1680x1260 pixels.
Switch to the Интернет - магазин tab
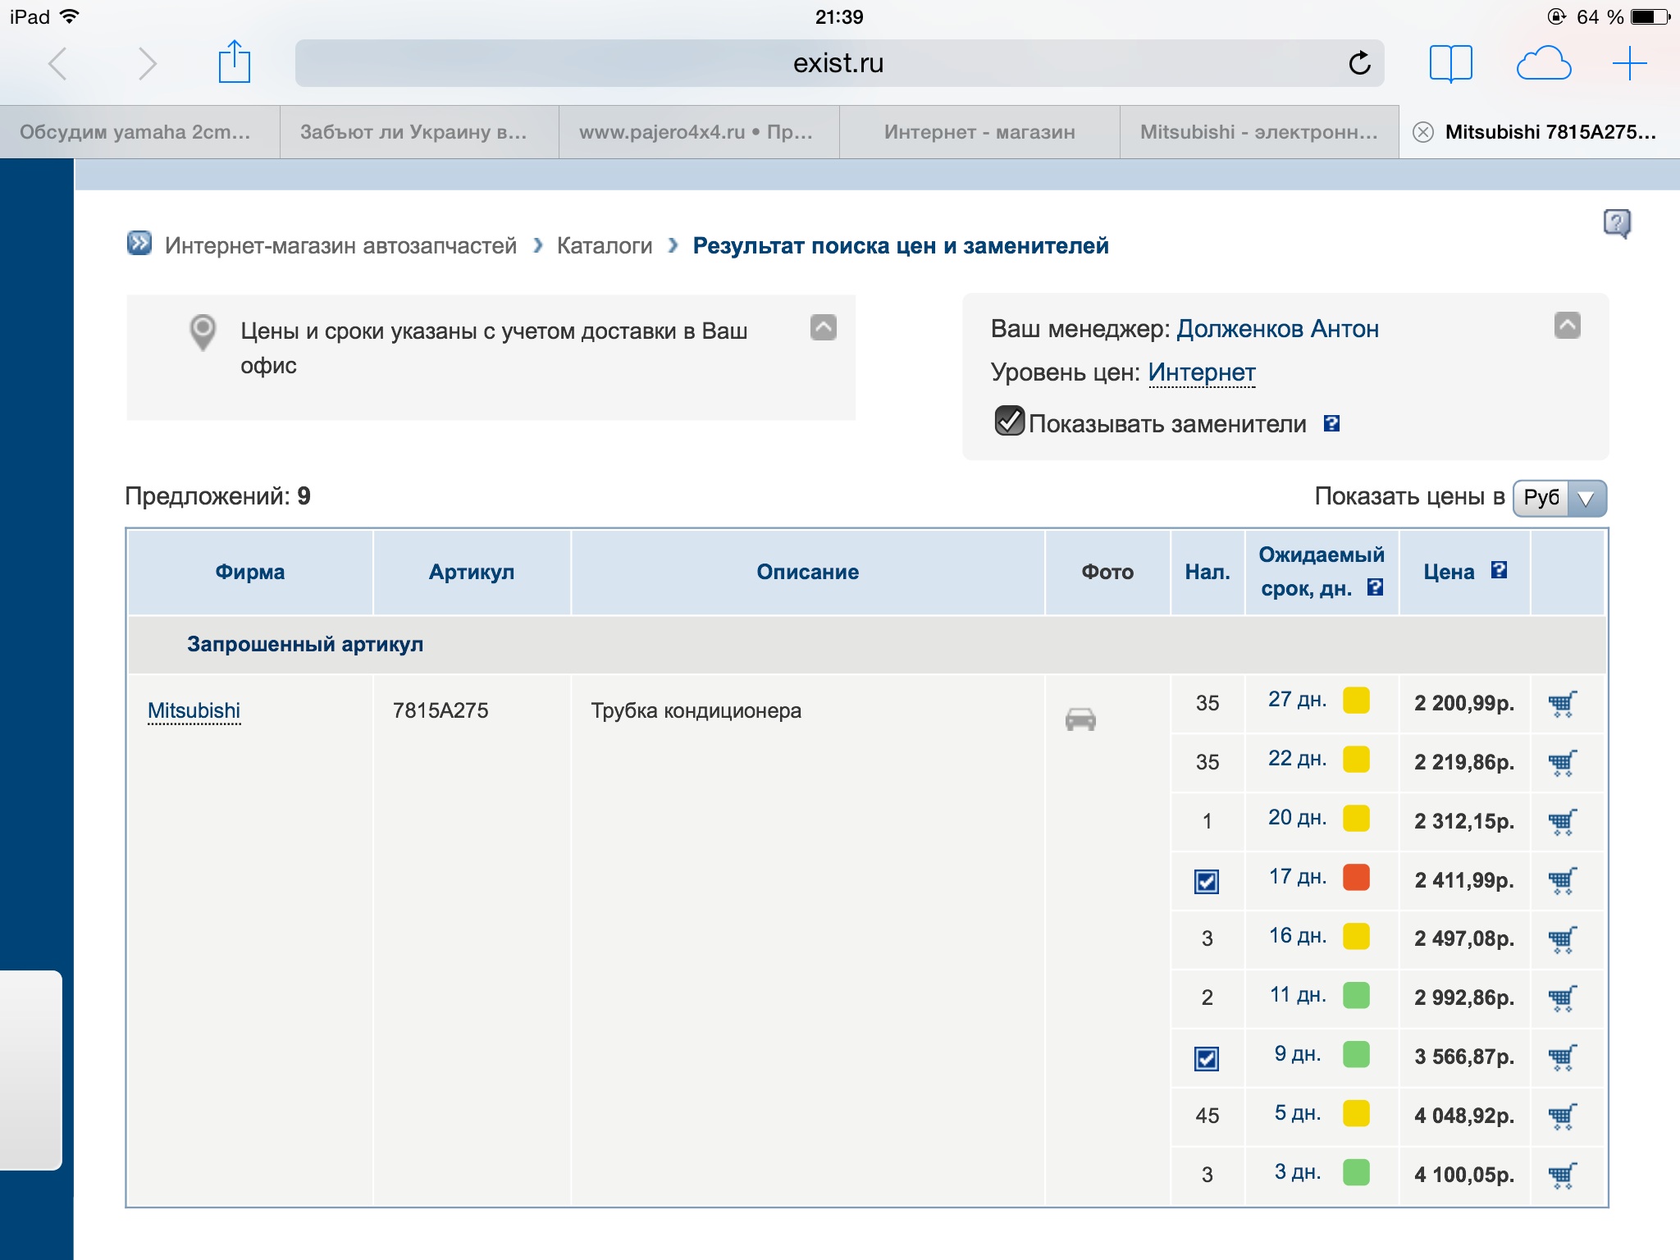tap(979, 132)
